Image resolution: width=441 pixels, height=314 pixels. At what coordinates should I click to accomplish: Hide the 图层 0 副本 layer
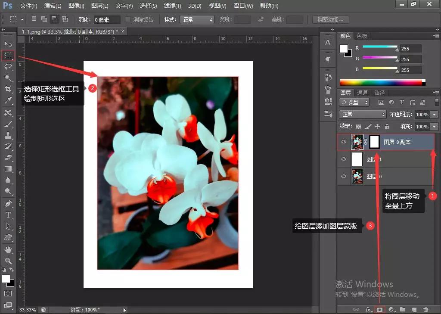pyautogui.click(x=344, y=142)
